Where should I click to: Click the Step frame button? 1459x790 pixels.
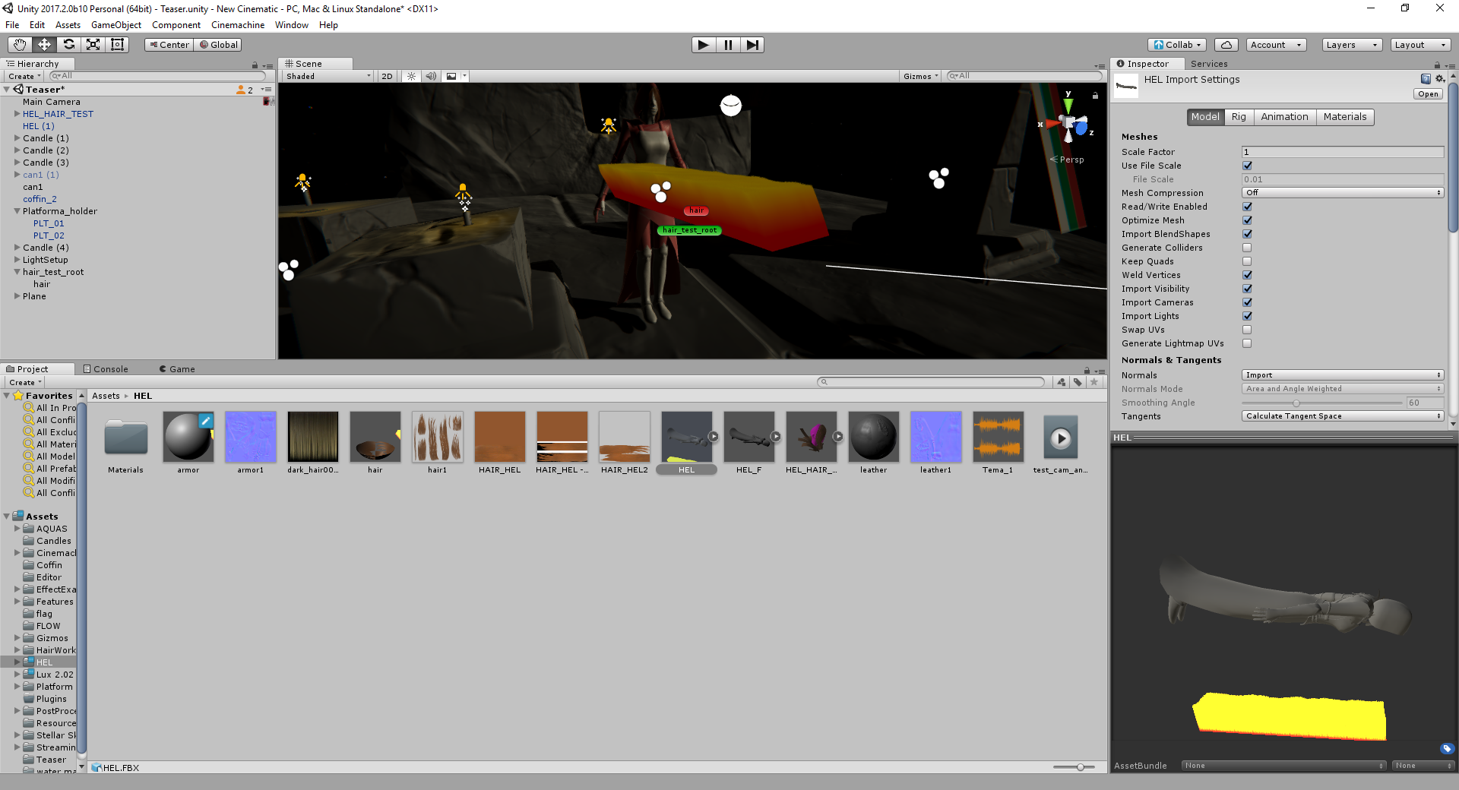click(x=752, y=45)
